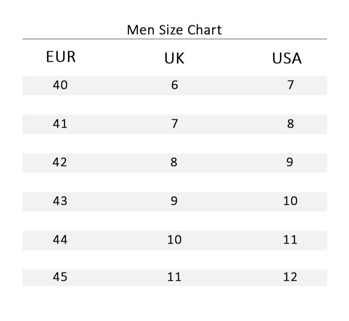Click USA size 9 cell
This screenshot has height=321, width=349.
[x=290, y=162]
